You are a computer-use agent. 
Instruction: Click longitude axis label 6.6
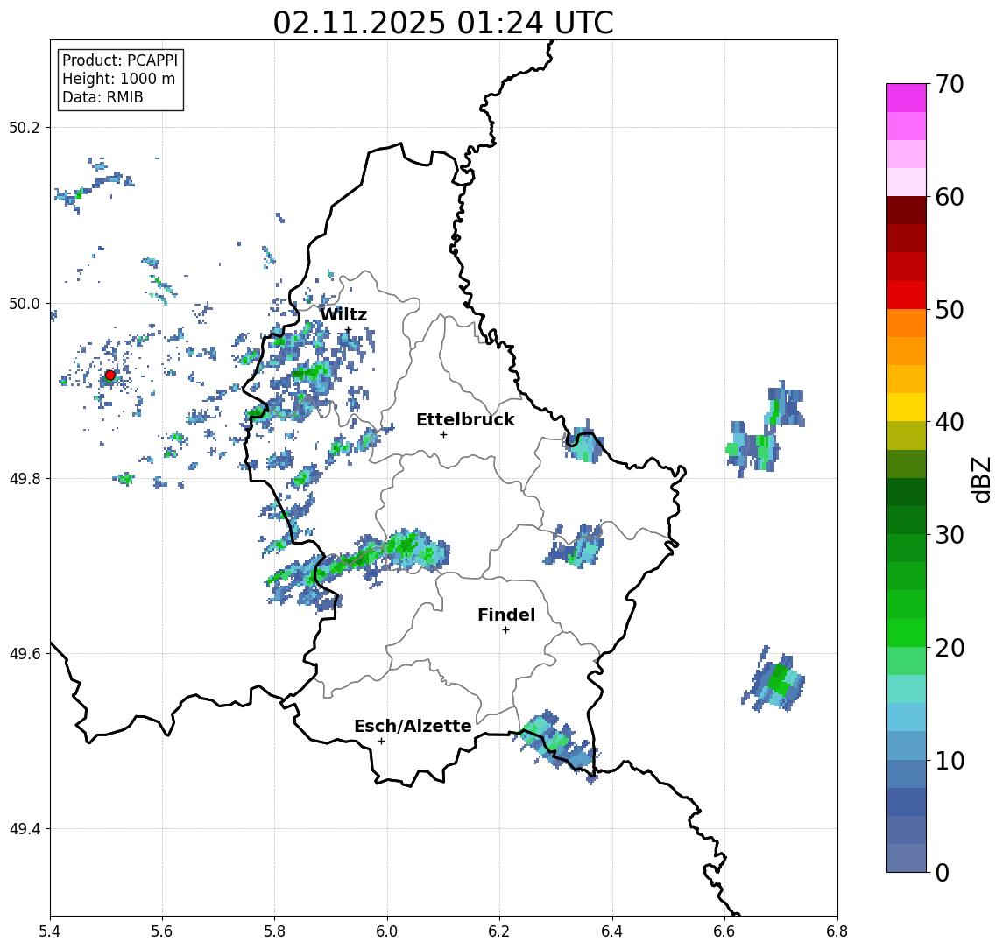tap(724, 931)
